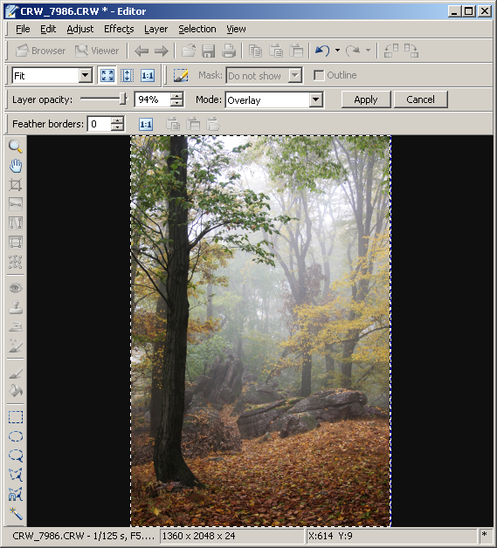Open the Effects menu

point(119,29)
